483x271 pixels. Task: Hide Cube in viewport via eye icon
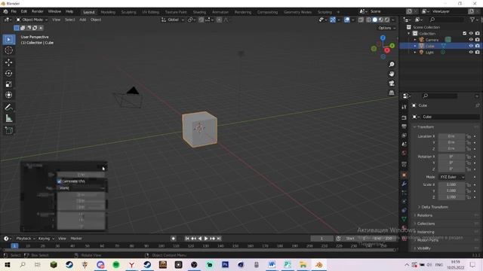coord(471,46)
